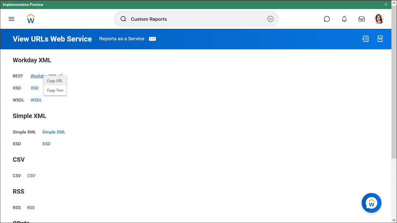
Task: Clear the Custom Reports search text
Action: click(x=270, y=19)
